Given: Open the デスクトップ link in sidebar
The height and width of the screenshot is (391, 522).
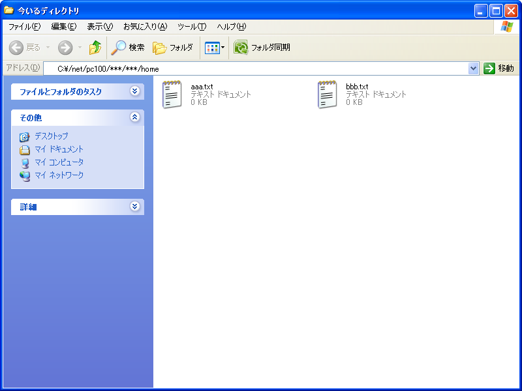Looking at the screenshot, I should click(51, 136).
